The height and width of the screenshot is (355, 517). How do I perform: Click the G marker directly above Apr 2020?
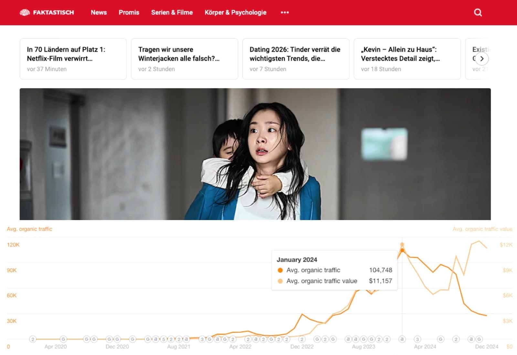click(x=63, y=339)
